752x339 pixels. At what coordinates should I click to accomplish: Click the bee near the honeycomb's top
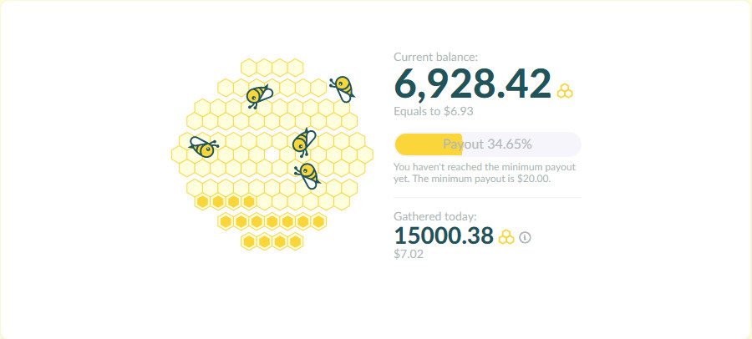coord(258,95)
